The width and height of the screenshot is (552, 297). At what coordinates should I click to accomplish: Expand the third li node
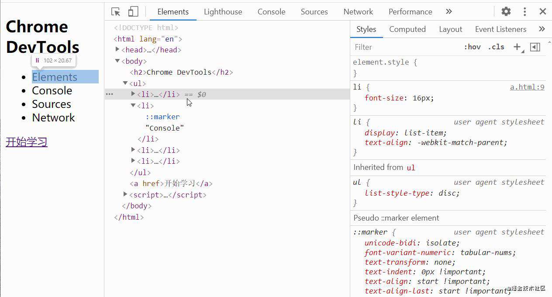(133, 150)
